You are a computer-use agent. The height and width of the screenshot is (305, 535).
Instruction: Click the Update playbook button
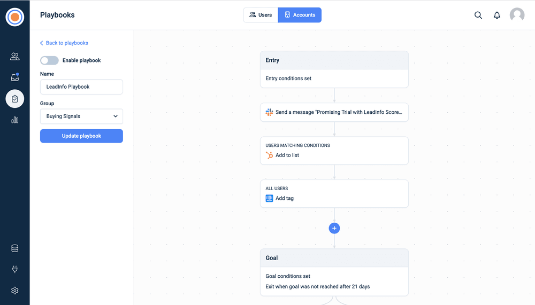(81, 136)
